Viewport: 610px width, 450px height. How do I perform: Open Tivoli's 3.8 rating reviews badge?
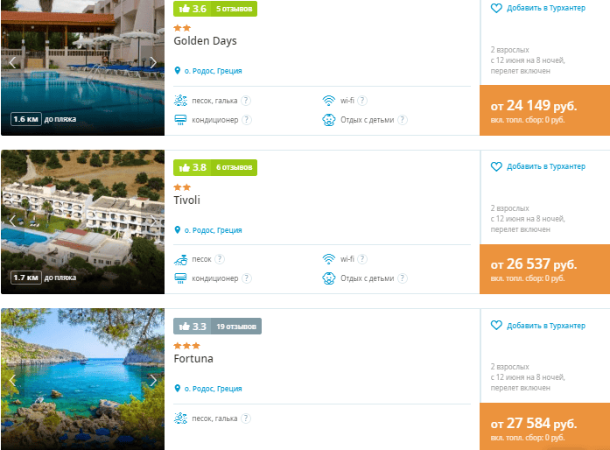click(x=215, y=167)
